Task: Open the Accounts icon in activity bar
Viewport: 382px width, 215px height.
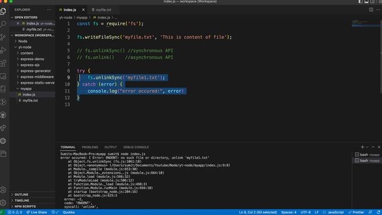Action: pyautogui.click(x=3, y=190)
